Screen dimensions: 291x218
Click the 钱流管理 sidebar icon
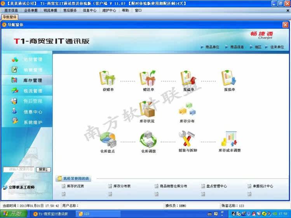coord(15,90)
